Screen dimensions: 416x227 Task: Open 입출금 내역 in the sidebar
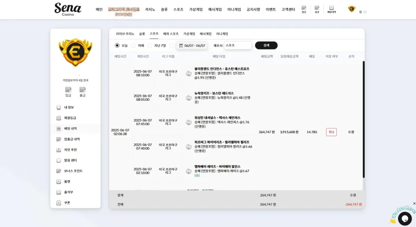(75, 139)
